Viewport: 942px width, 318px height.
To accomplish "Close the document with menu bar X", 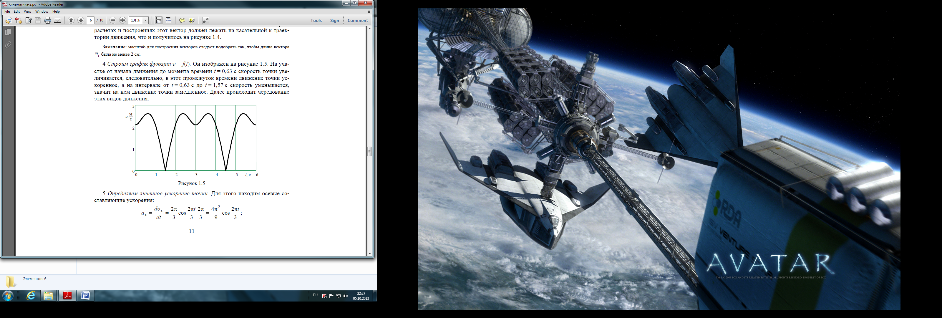I will point(369,11).
